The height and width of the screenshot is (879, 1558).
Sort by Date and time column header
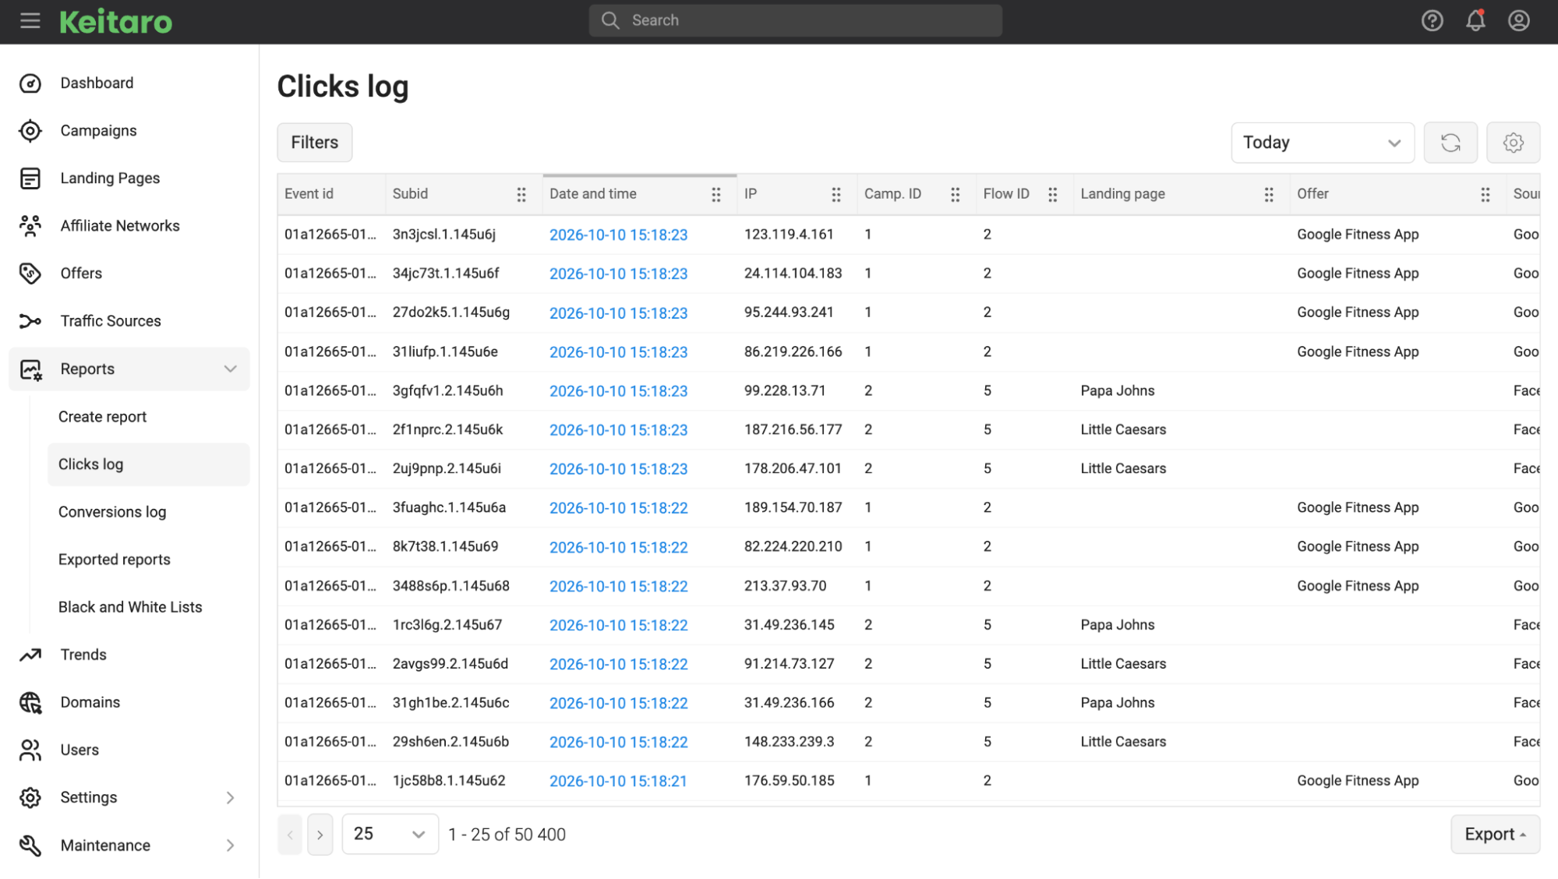593,194
